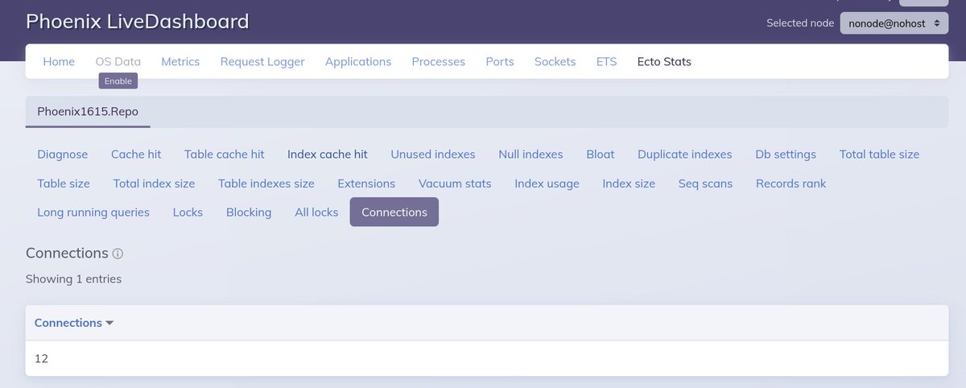This screenshot has width=966, height=388.
Task: Open the Sockets tab
Action: coord(555,61)
